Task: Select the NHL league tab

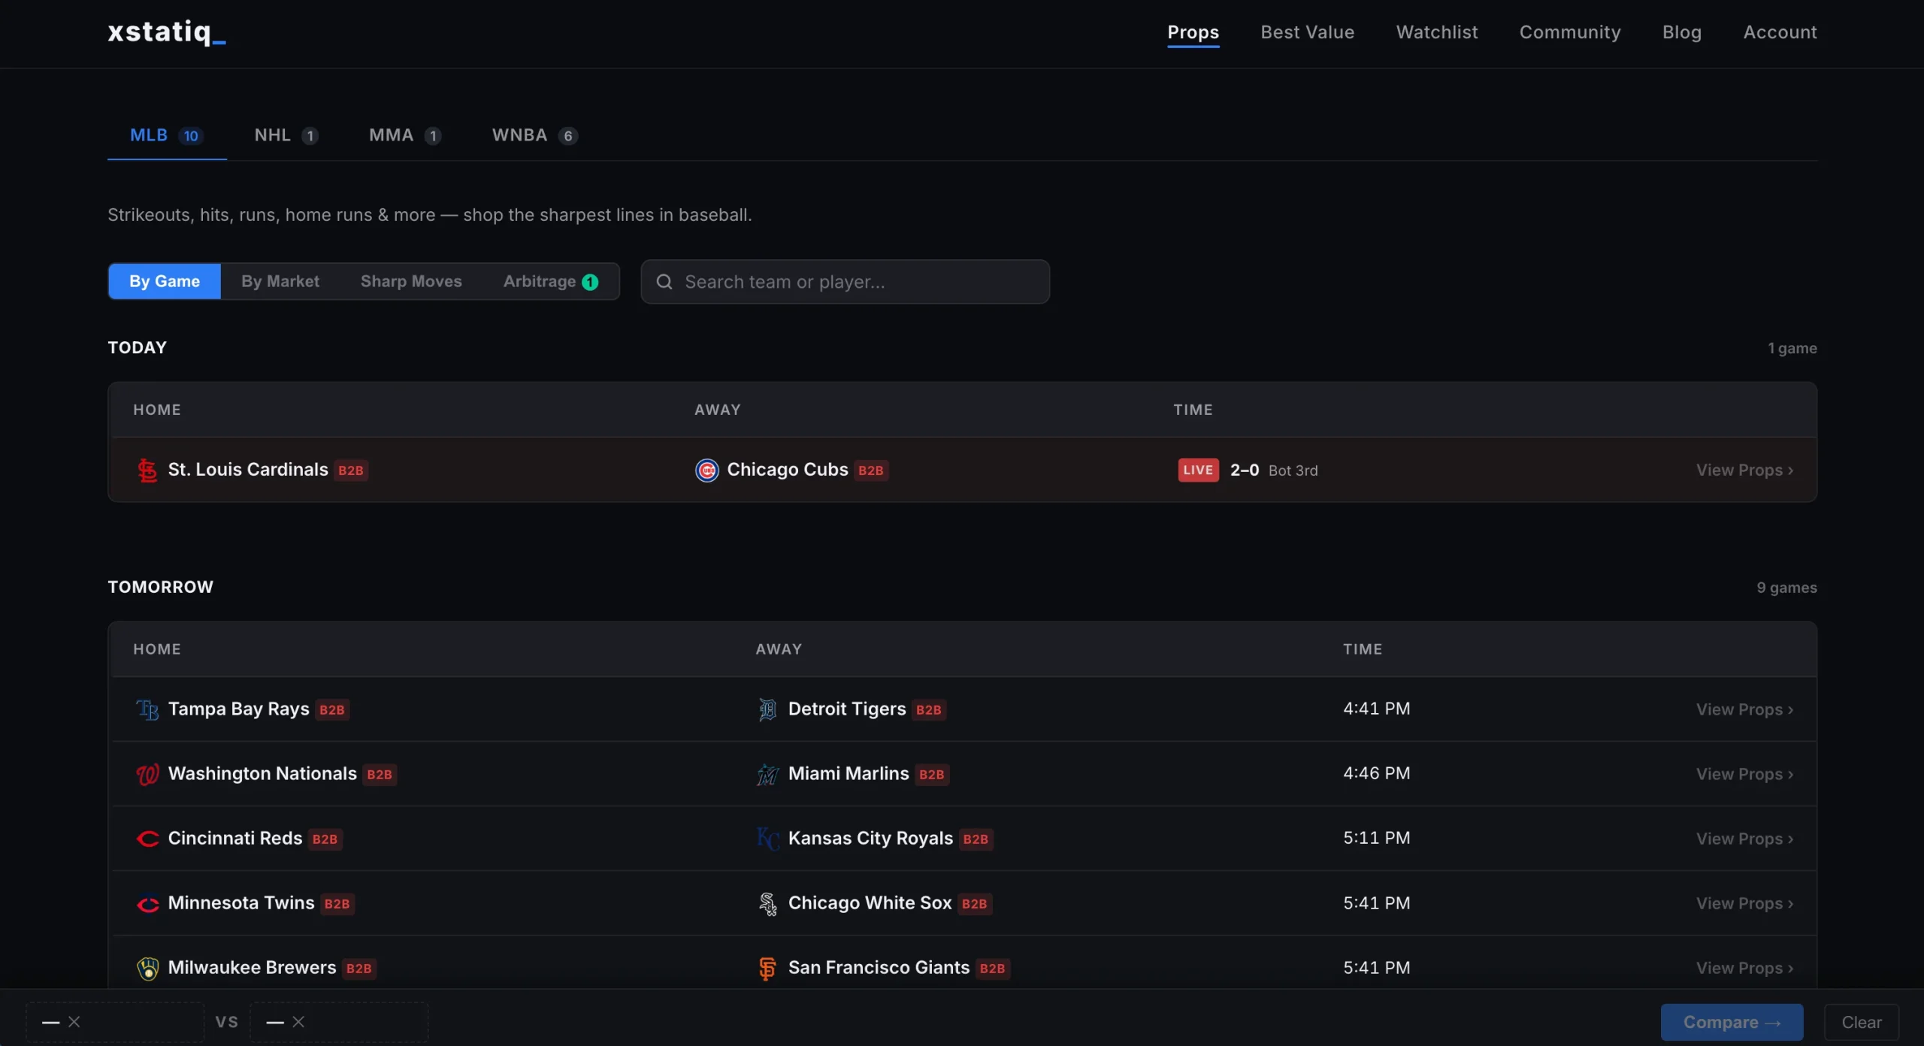Action: click(x=286, y=135)
